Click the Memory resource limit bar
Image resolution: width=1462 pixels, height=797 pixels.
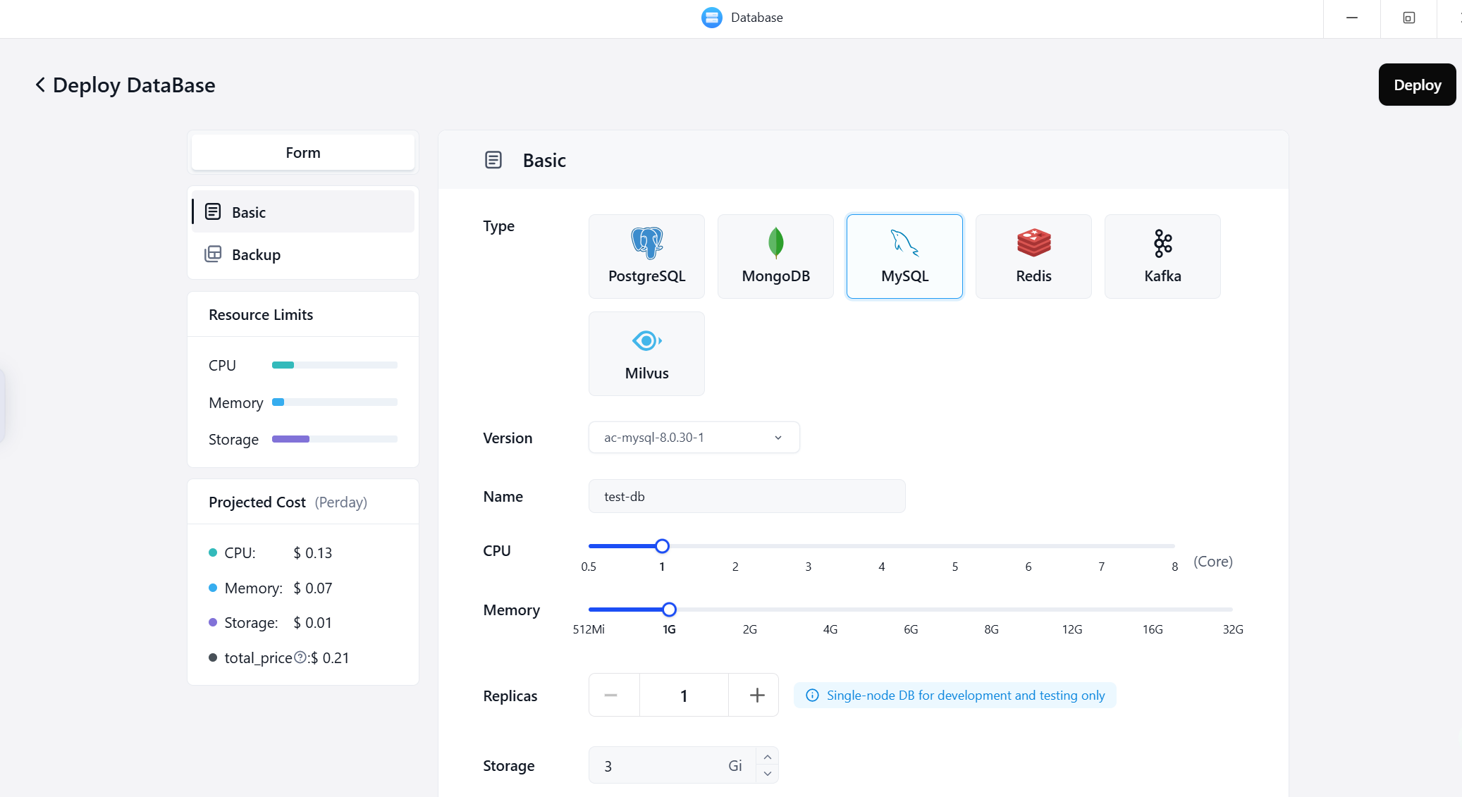(335, 402)
